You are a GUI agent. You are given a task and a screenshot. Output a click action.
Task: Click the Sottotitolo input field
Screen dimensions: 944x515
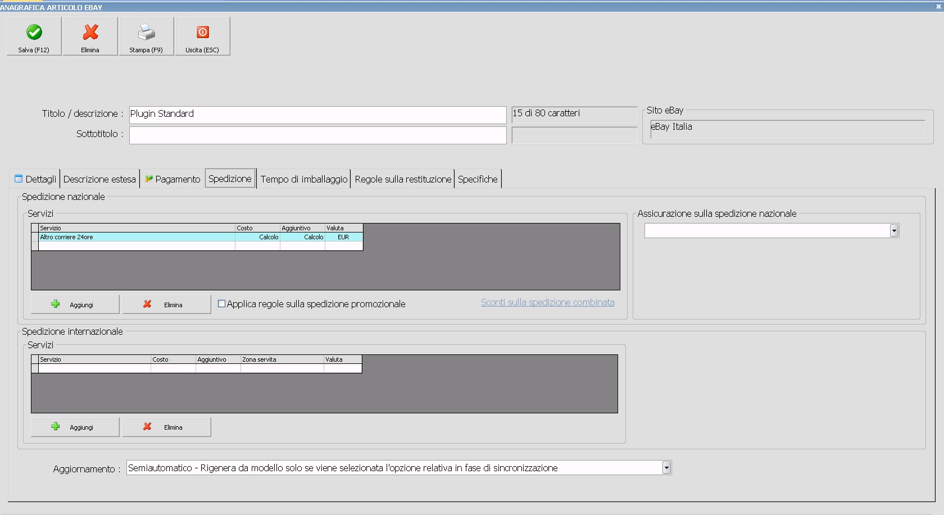click(x=317, y=135)
